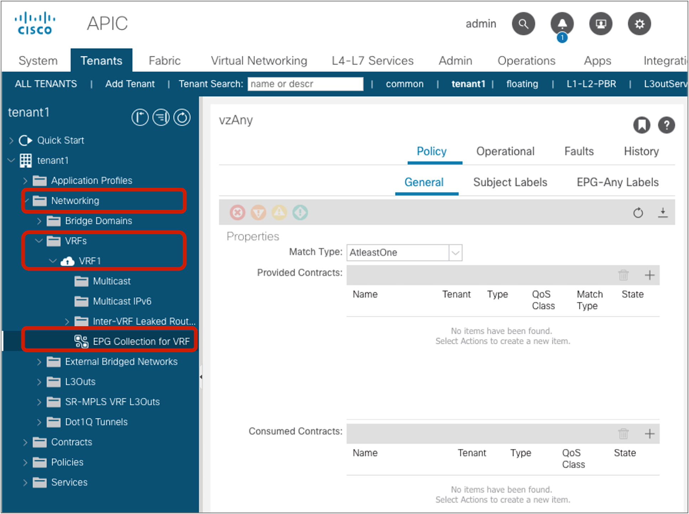Screen dimensions: 689x514
Task: Toggle the warning faults filter icon
Action: click(x=279, y=213)
